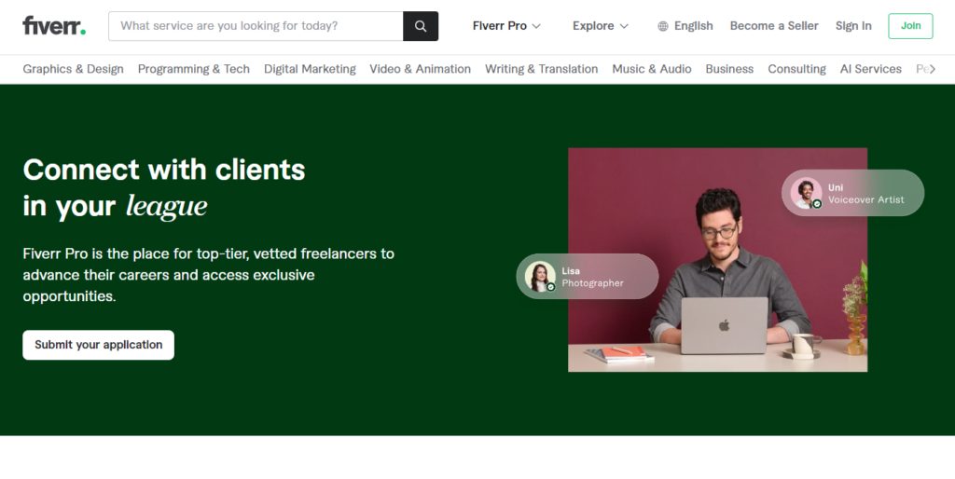
Task: Expand the Explore dropdown
Action: click(x=600, y=26)
